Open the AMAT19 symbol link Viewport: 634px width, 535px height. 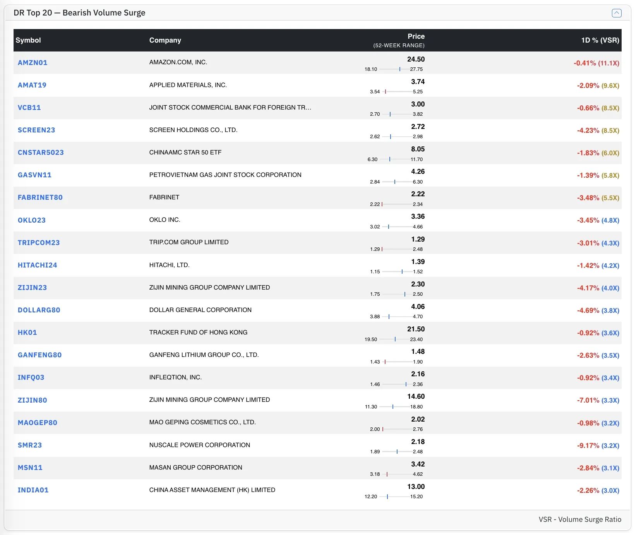tap(32, 85)
